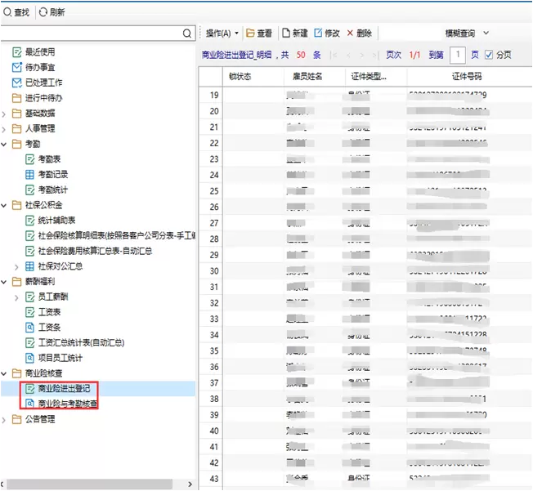Open the 操作(A) menu

point(221,33)
